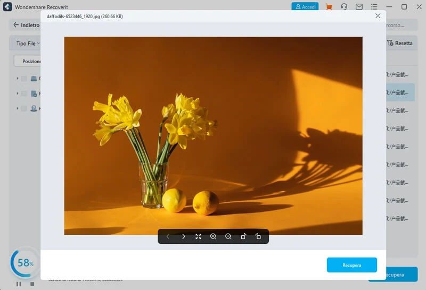Tick the first tree item checkbox
Screen dimensions: 426x290
tap(24, 79)
